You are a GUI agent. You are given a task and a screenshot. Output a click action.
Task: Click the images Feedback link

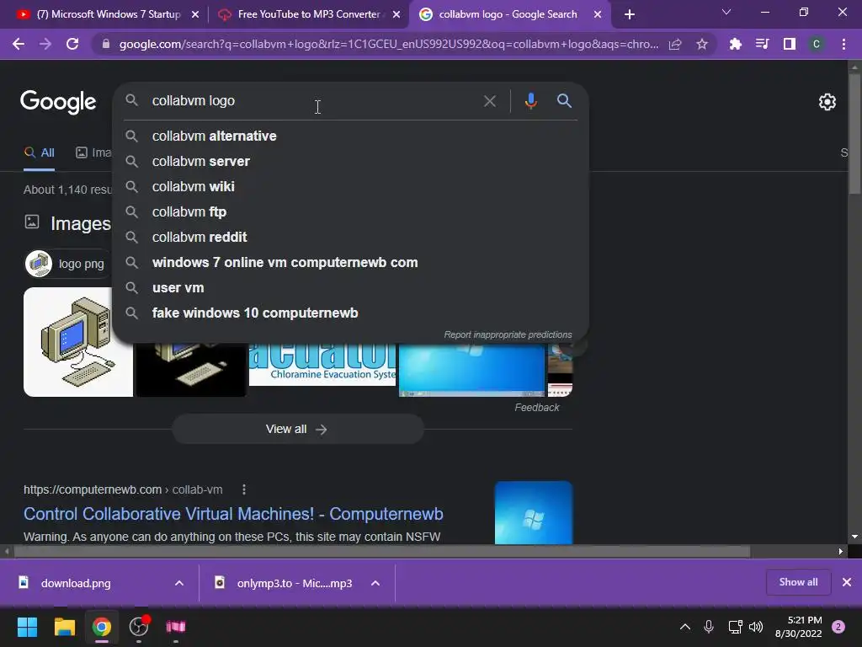[x=536, y=408]
